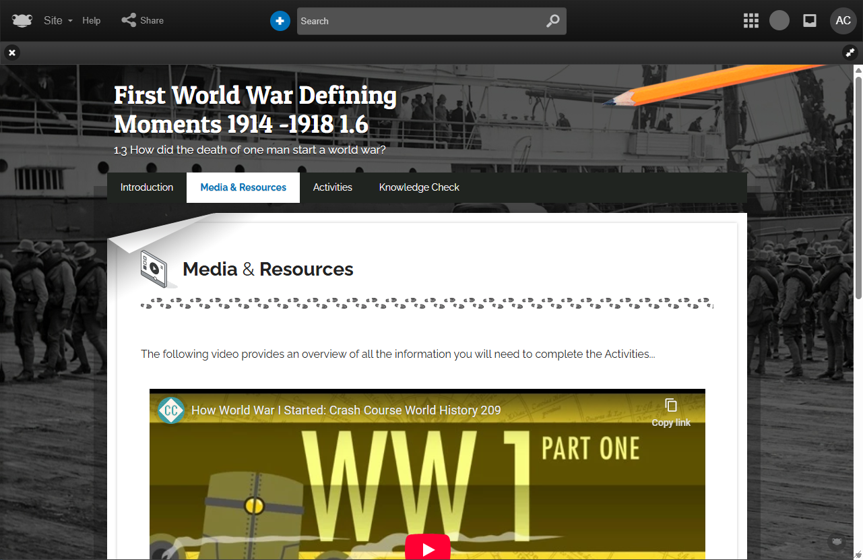Screen dimensions: 863x560
Task: Open the AC user profile menu
Action: tap(843, 21)
